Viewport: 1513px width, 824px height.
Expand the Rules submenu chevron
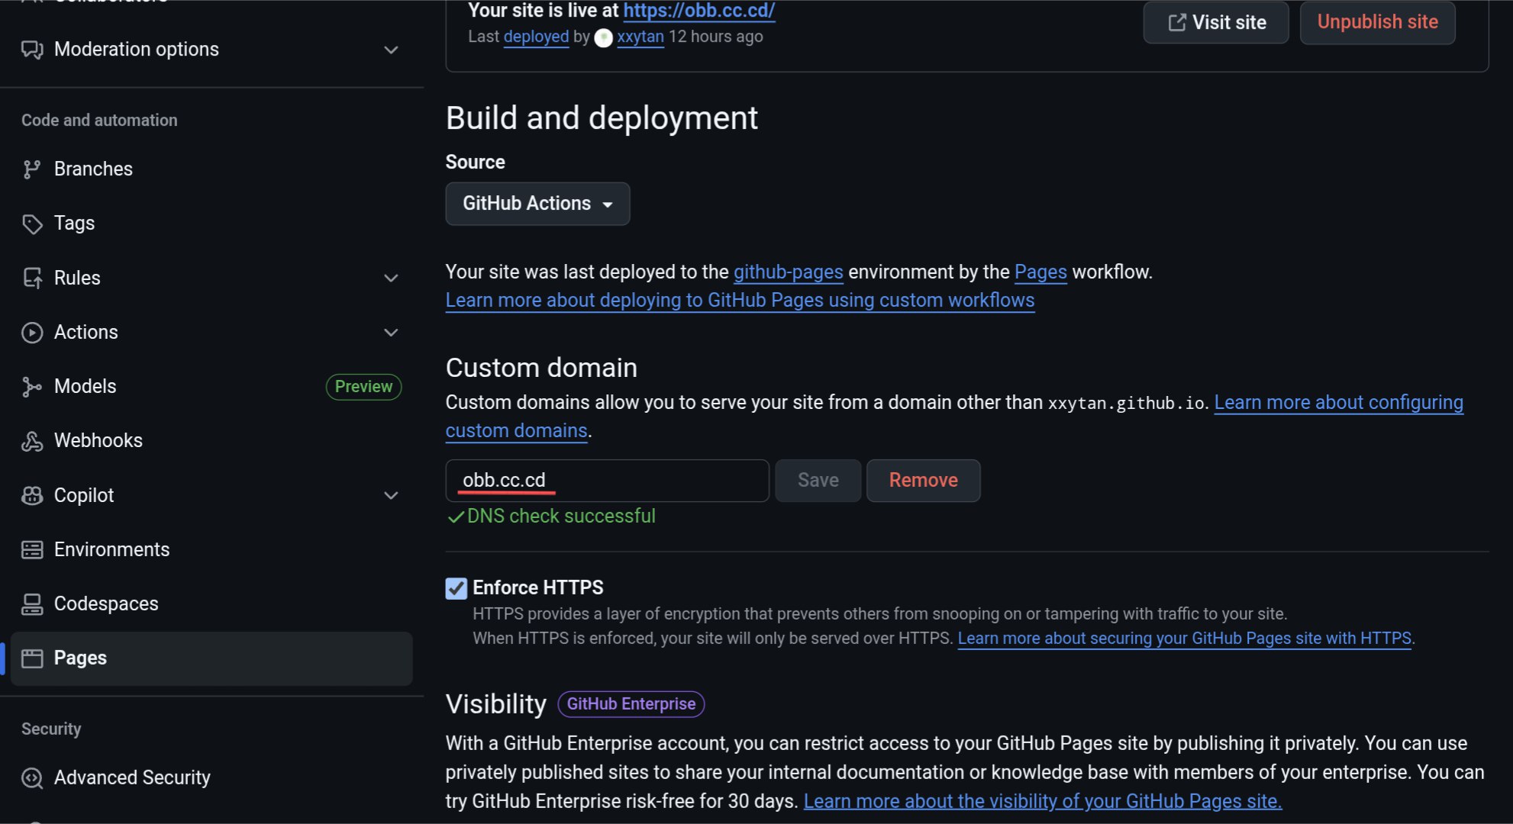[391, 278]
